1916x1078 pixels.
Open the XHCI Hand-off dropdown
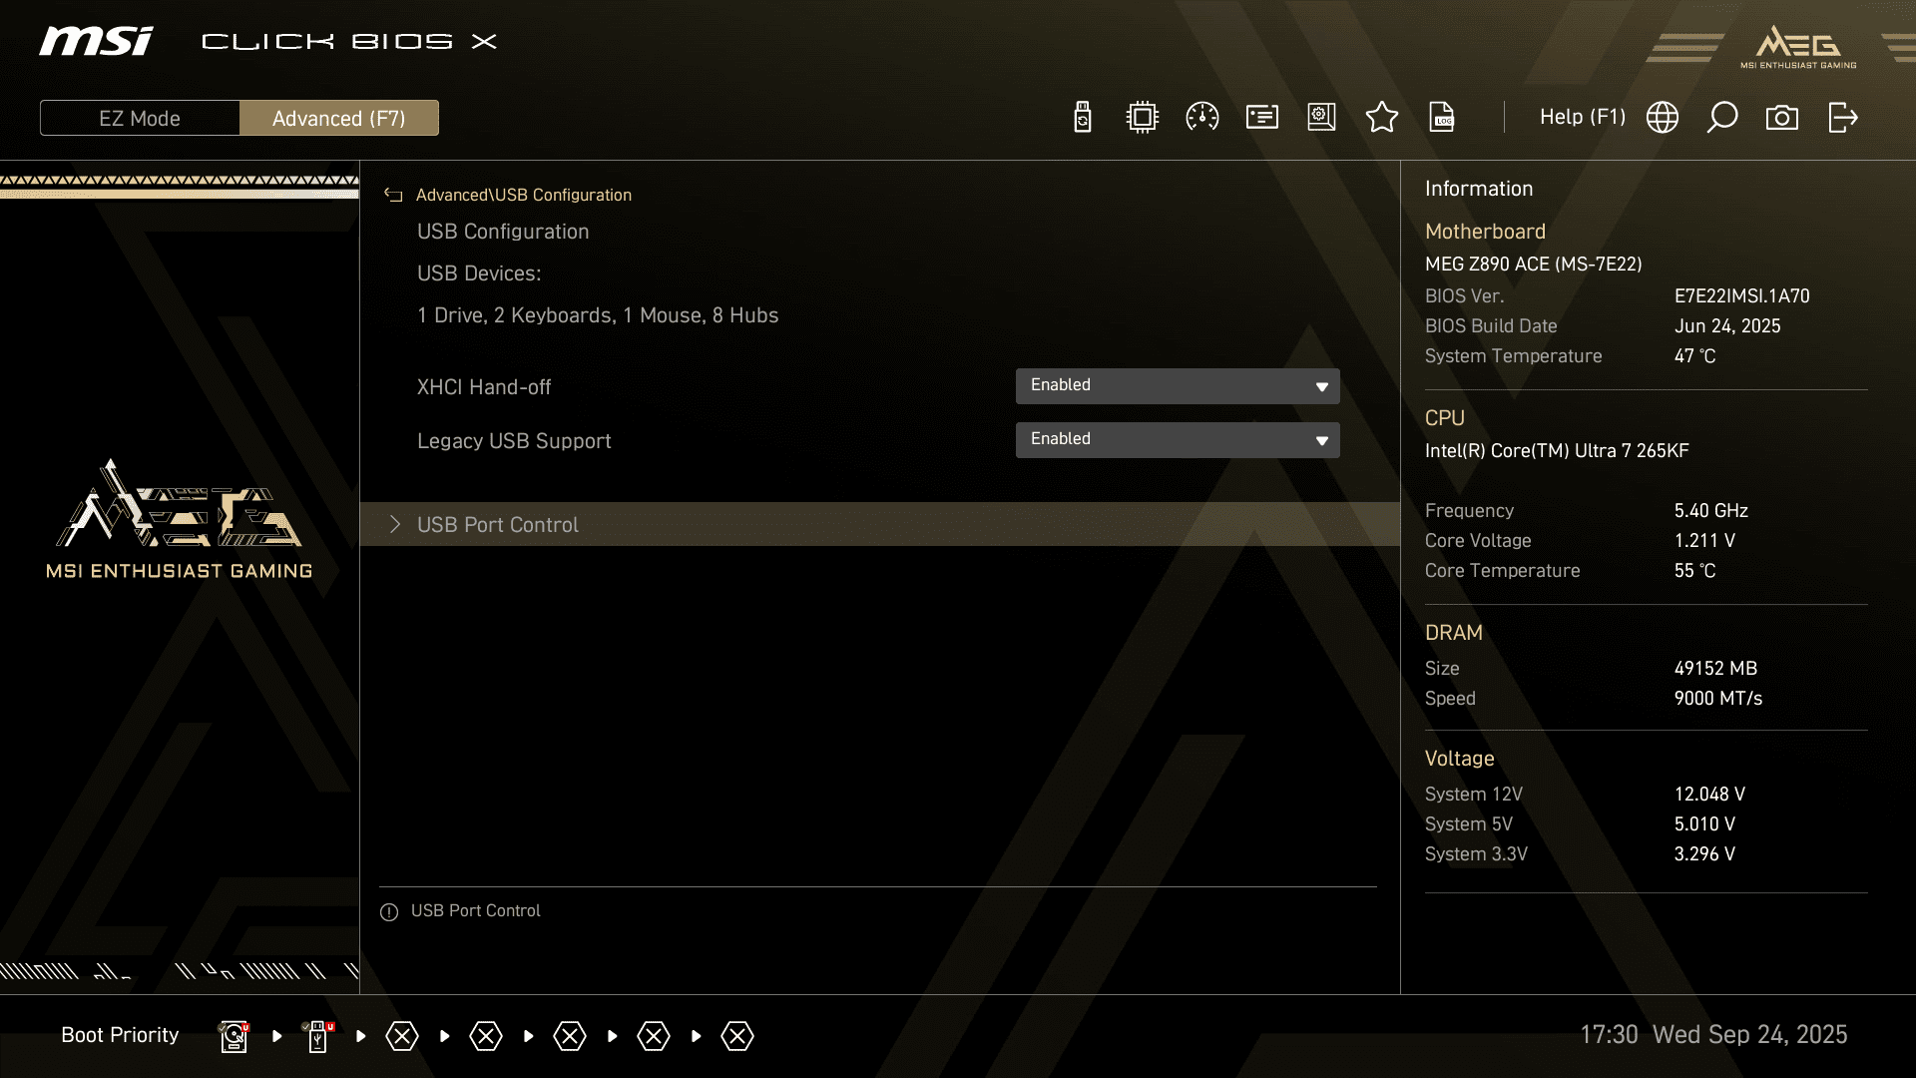click(1177, 386)
